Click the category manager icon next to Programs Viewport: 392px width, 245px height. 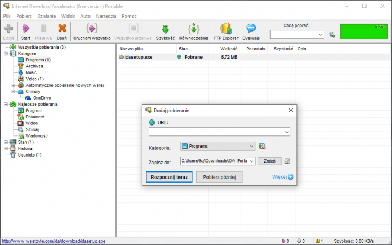pos(262,146)
